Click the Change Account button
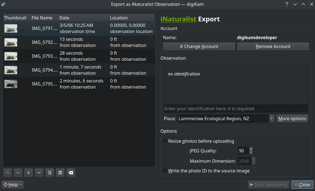The height and width of the screenshot is (191, 315). click(x=199, y=46)
